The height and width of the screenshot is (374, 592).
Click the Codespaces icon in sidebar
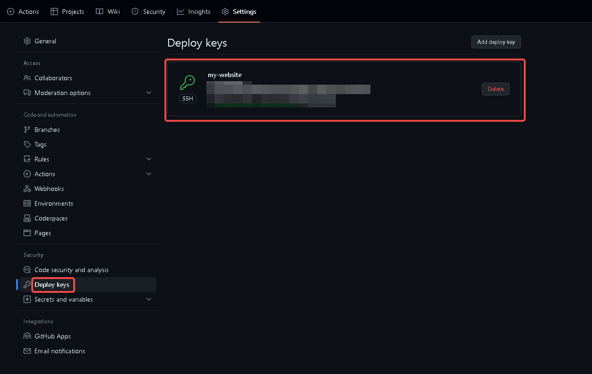pos(27,218)
